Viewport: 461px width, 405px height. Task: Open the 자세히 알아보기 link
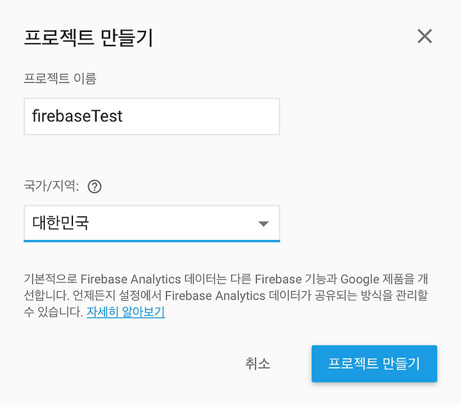[125, 312]
